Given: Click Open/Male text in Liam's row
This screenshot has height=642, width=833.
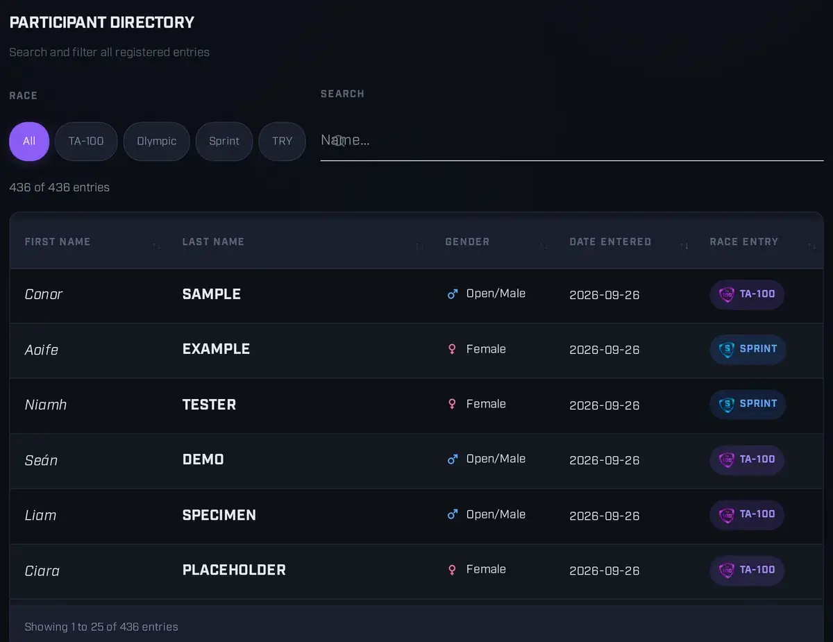Looking at the screenshot, I should pos(496,514).
